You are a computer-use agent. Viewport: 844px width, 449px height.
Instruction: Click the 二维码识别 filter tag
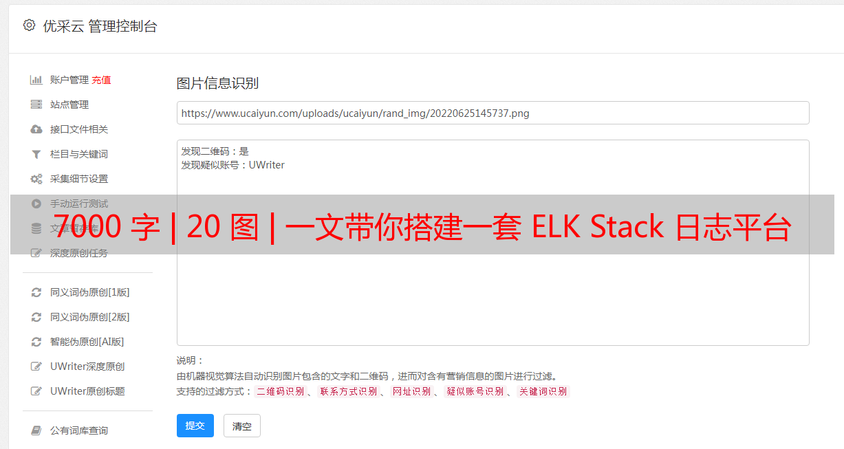(x=280, y=391)
